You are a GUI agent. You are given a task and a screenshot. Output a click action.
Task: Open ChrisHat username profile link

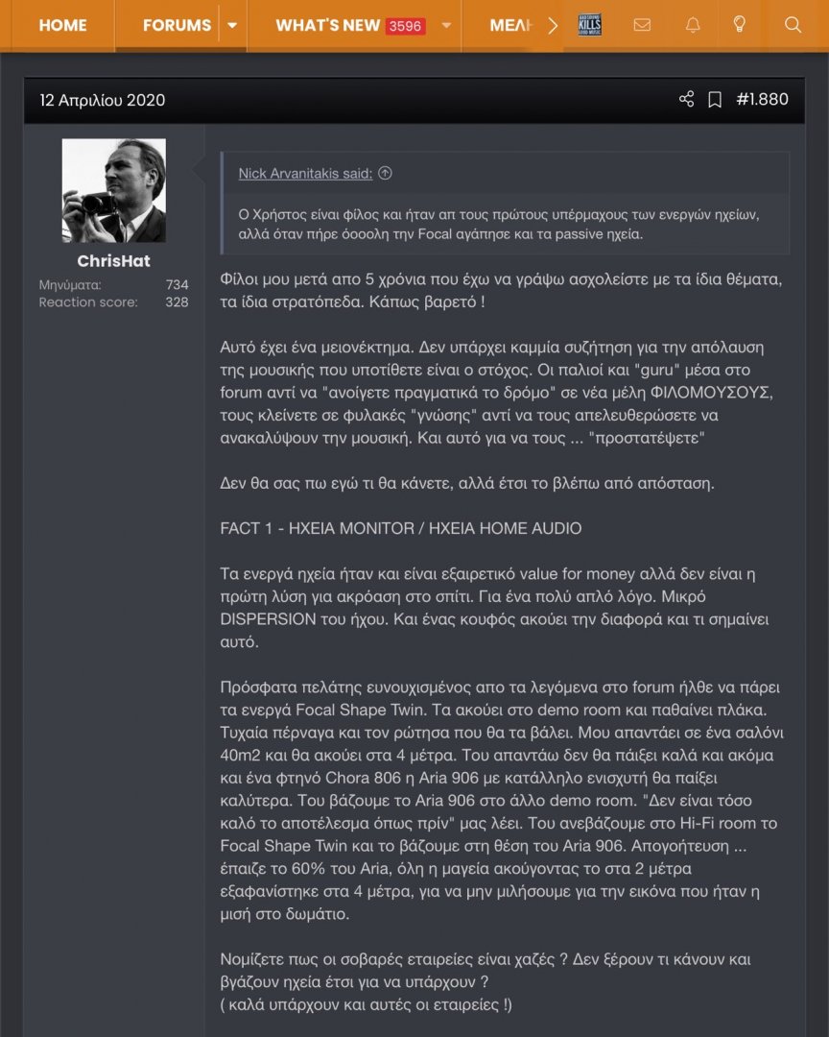point(114,261)
